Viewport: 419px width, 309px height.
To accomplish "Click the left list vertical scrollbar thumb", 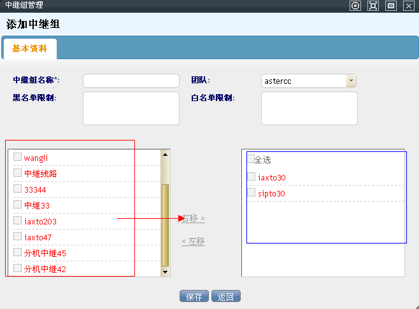I will tap(166, 224).
